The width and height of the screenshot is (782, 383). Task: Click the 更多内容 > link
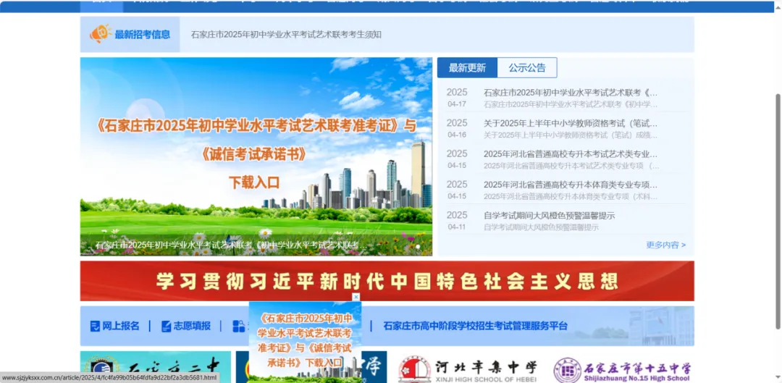point(666,245)
